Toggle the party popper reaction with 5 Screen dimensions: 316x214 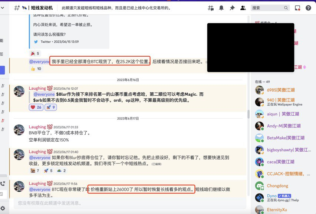[x=35, y=53]
